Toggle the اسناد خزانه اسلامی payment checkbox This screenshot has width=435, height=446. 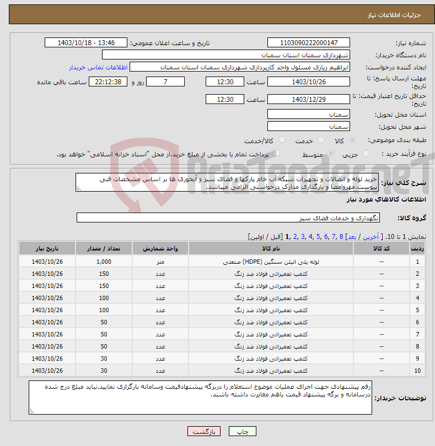pos(277,153)
